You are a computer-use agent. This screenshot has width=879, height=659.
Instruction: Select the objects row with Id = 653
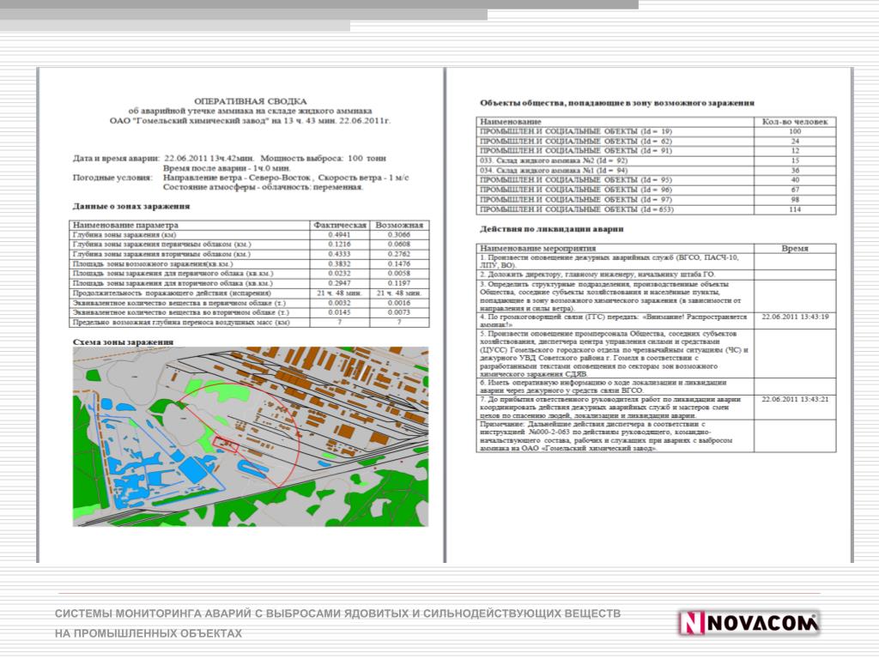(x=656, y=209)
